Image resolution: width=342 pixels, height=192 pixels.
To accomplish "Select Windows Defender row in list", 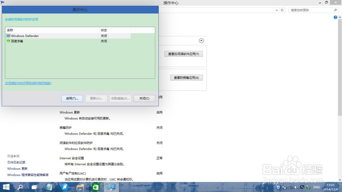I will point(68,36).
